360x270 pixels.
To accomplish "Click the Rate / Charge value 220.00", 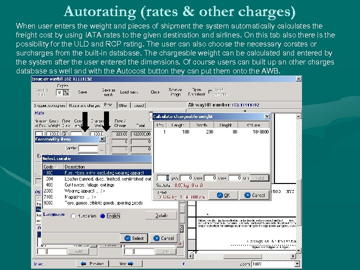I will 120,134.
